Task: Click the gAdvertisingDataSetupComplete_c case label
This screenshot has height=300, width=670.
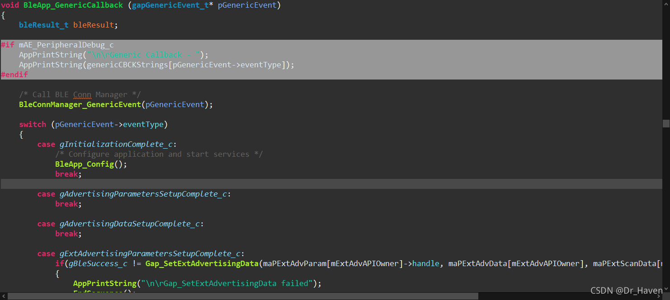Action: pos(129,224)
